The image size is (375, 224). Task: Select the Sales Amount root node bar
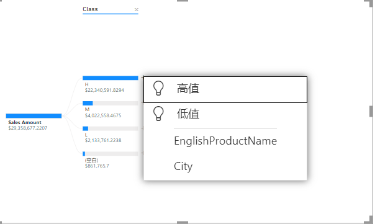pyautogui.click(x=34, y=116)
